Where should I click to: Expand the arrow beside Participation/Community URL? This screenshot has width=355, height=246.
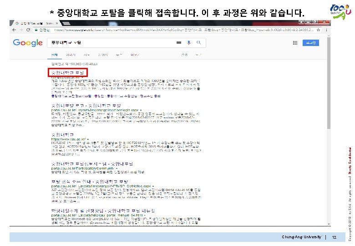[x=117, y=169]
